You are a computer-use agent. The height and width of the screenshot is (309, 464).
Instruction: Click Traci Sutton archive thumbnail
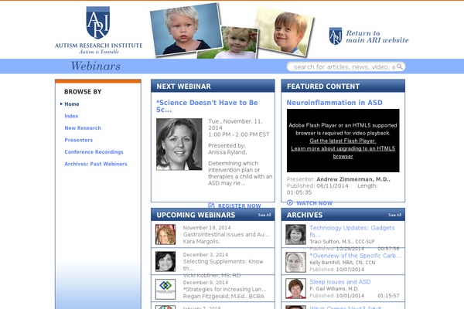pos(295,234)
